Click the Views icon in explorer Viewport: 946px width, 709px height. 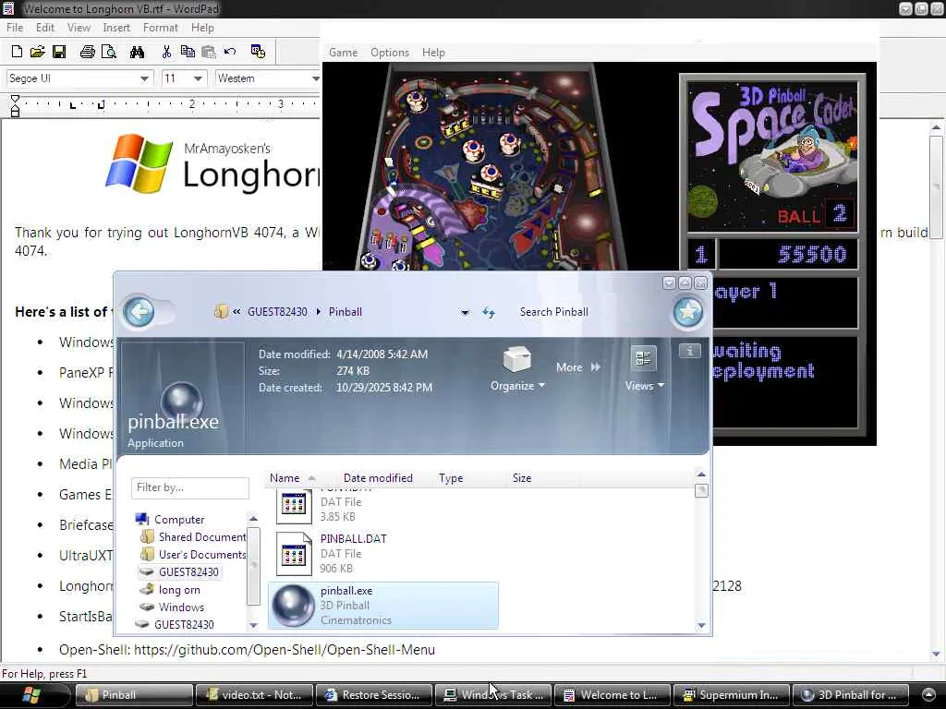[x=643, y=358]
